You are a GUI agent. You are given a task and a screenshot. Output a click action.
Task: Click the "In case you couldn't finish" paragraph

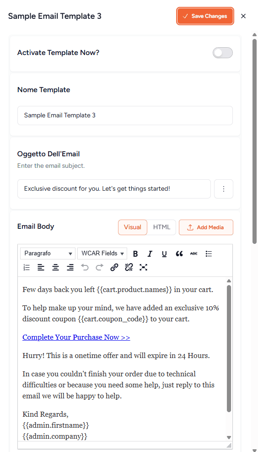tap(118, 385)
